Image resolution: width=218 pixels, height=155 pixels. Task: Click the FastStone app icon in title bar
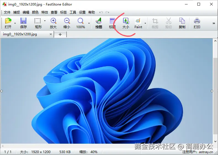click(x=4, y=4)
